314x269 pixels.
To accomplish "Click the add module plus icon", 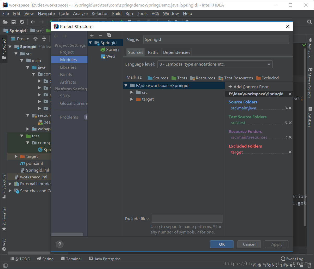I will [x=92, y=35].
